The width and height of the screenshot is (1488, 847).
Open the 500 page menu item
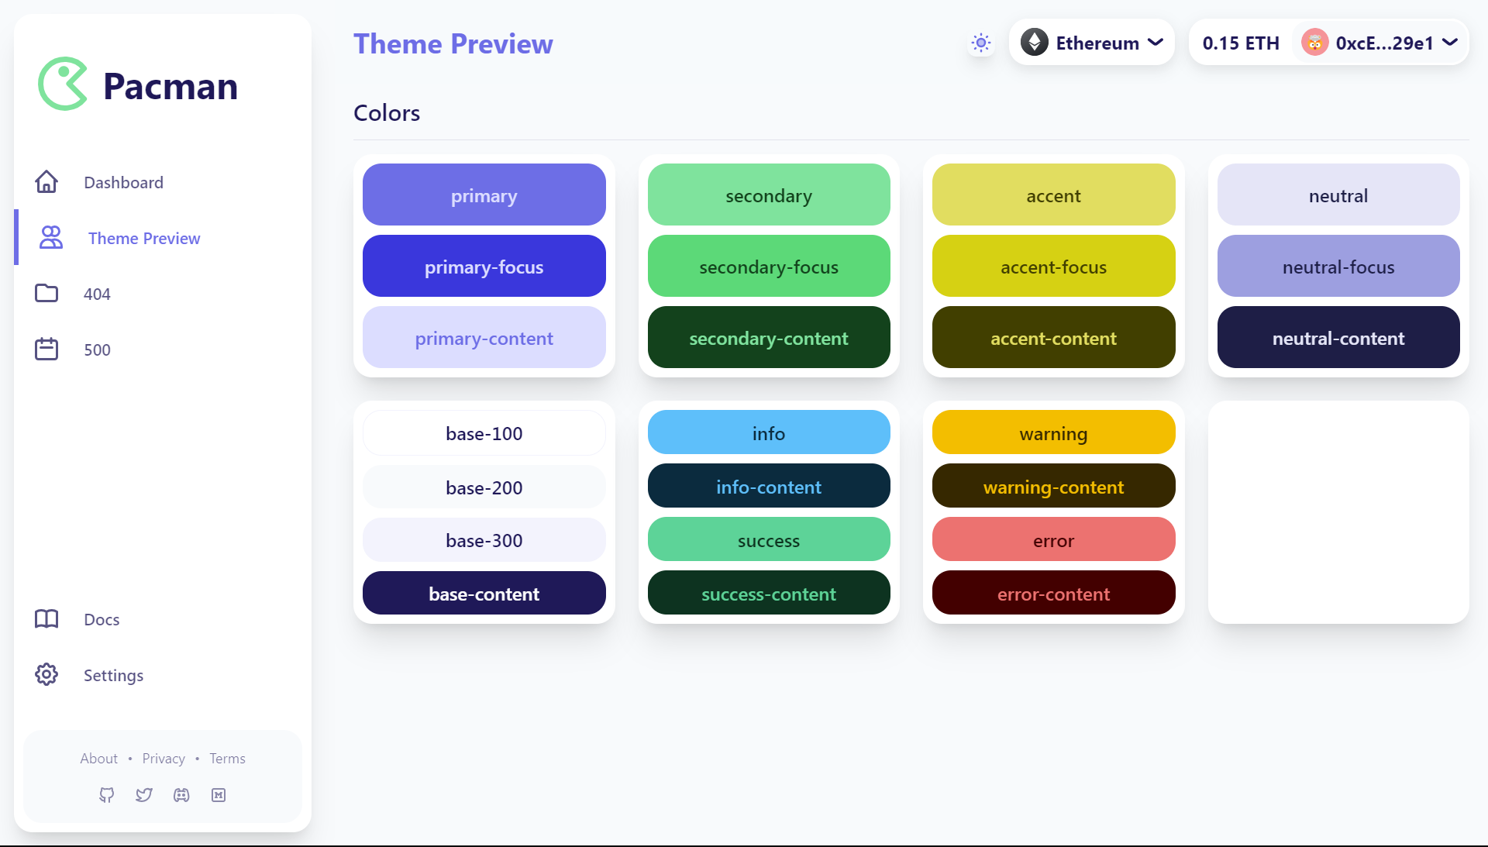97,349
